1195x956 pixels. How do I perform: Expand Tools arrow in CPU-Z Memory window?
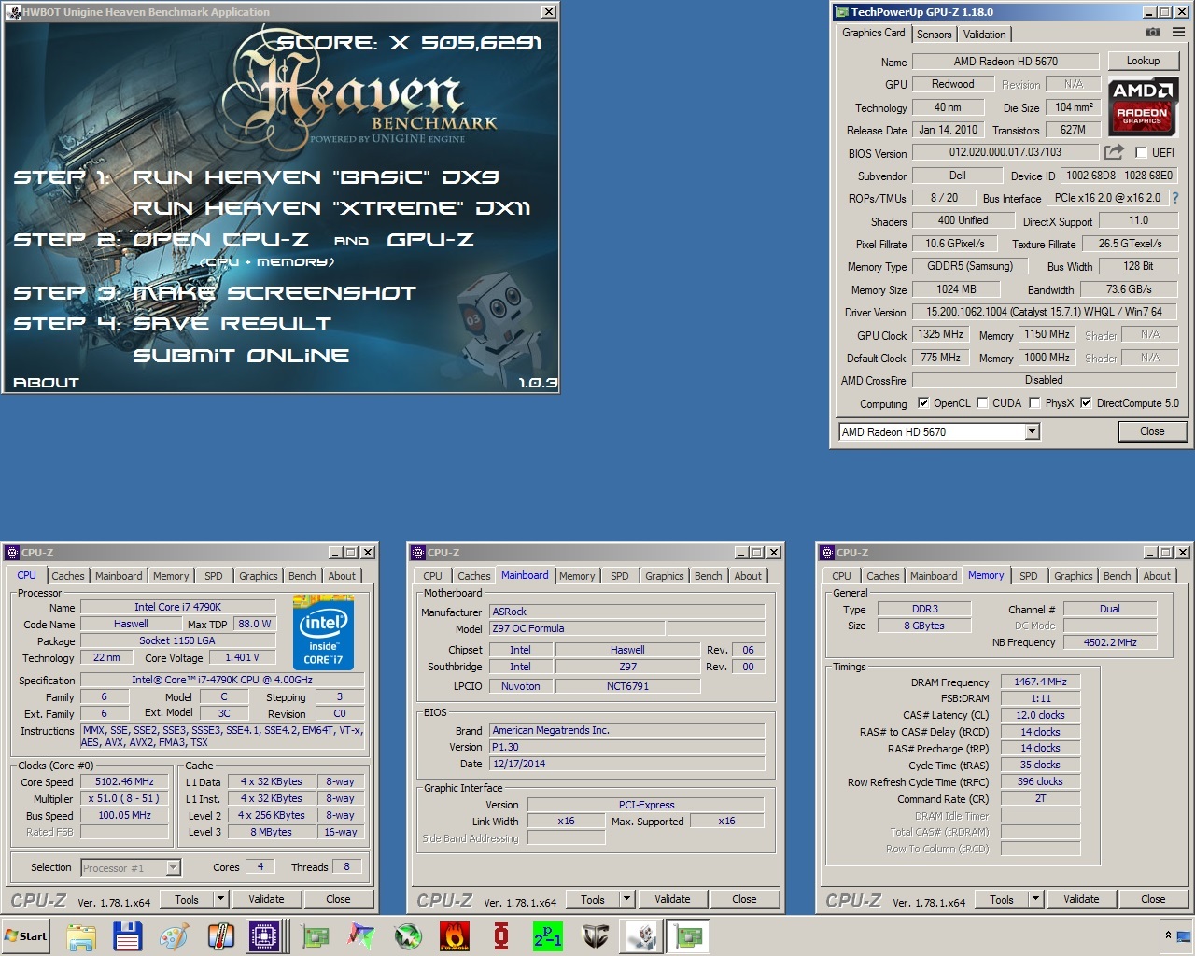(1036, 899)
